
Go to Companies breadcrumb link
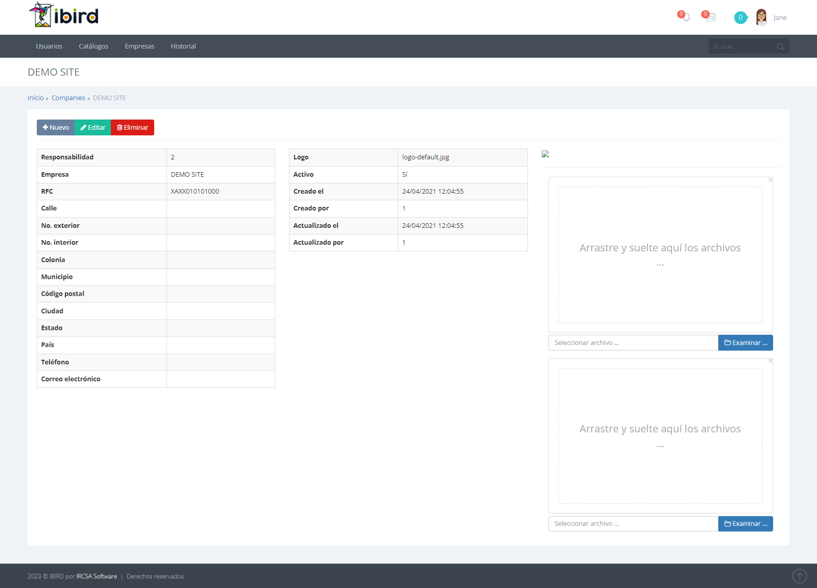point(68,98)
